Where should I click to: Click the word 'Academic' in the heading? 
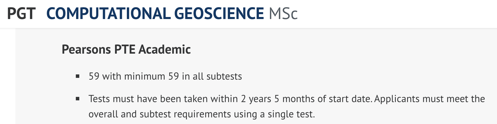pos(165,49)
